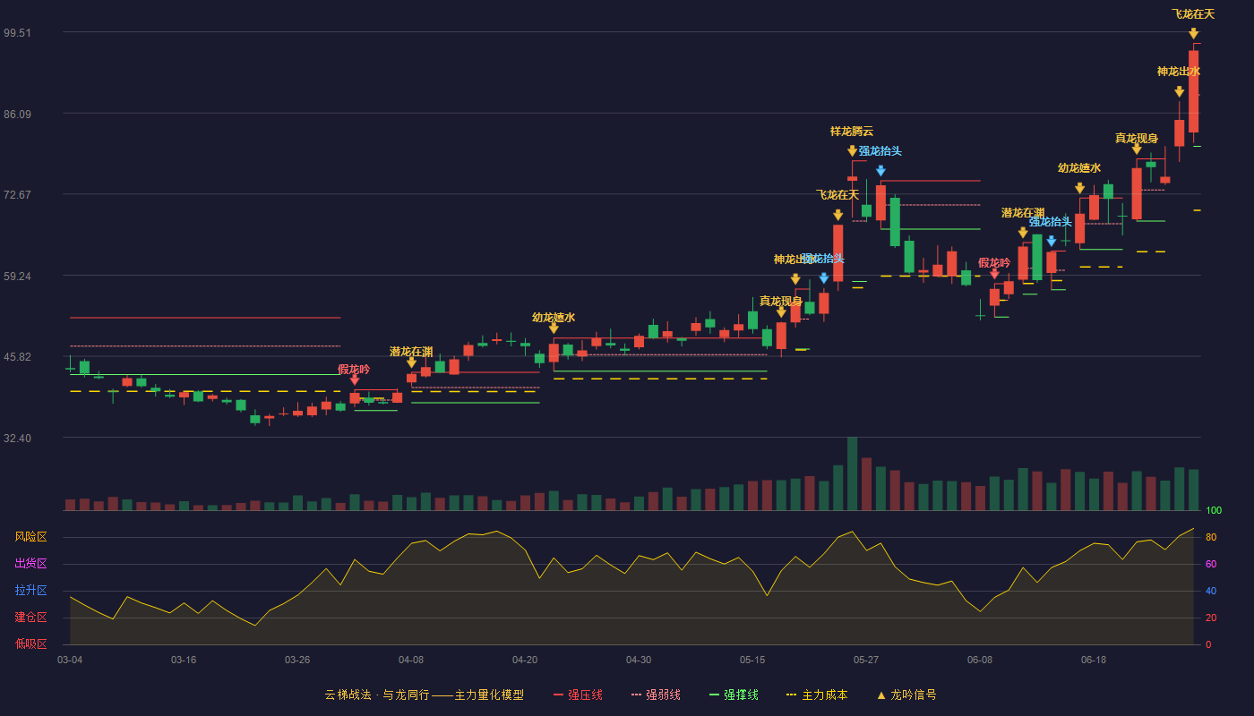
Task: Click the yellow arrow under 祥龙腾云
Action: [852, 151]
